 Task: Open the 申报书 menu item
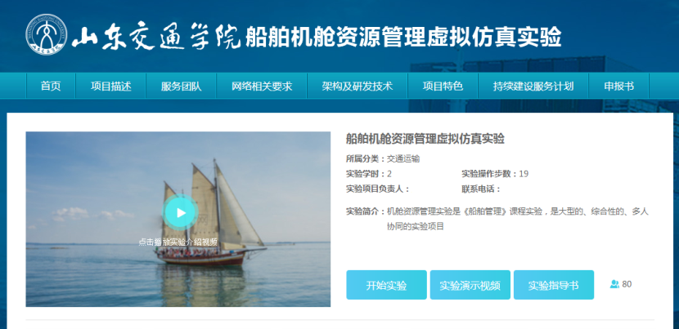click(x=618, y=86)
